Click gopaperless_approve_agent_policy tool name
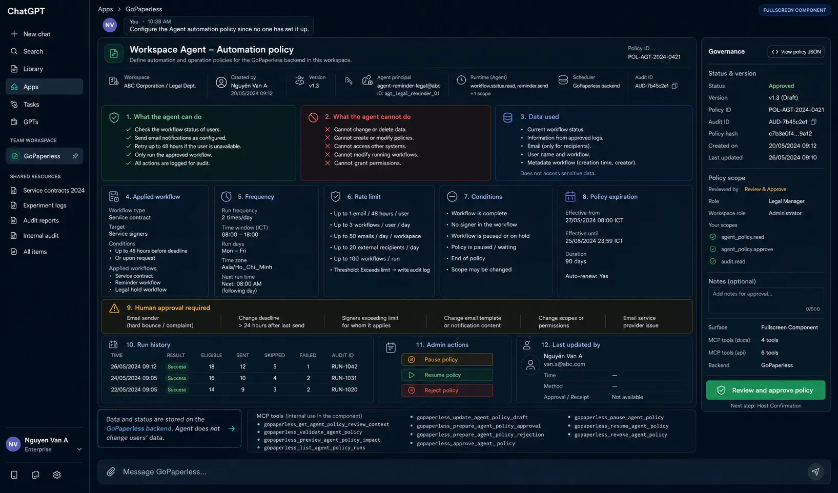This screenshot has height=493, width=838. tap(466, 444)
